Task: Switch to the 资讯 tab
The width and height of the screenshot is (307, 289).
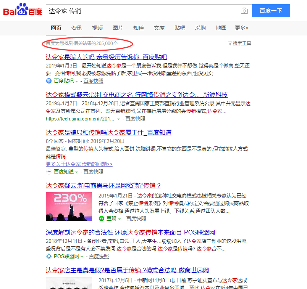Action: coord(77,28)
